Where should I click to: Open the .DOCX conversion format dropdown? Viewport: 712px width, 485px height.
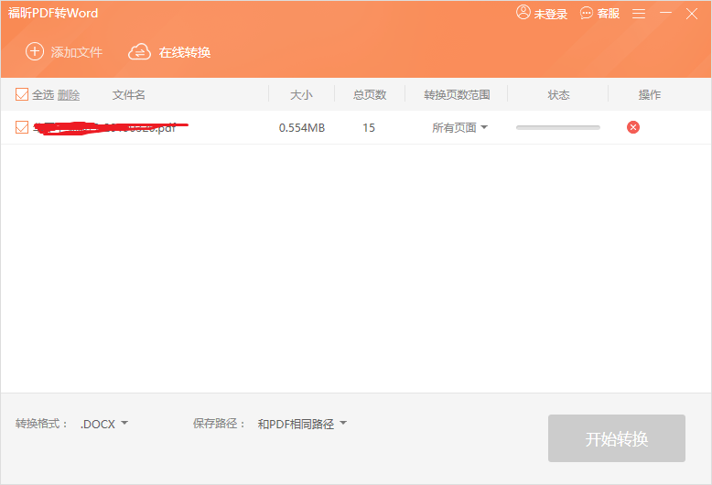click(x=103, y=424)
